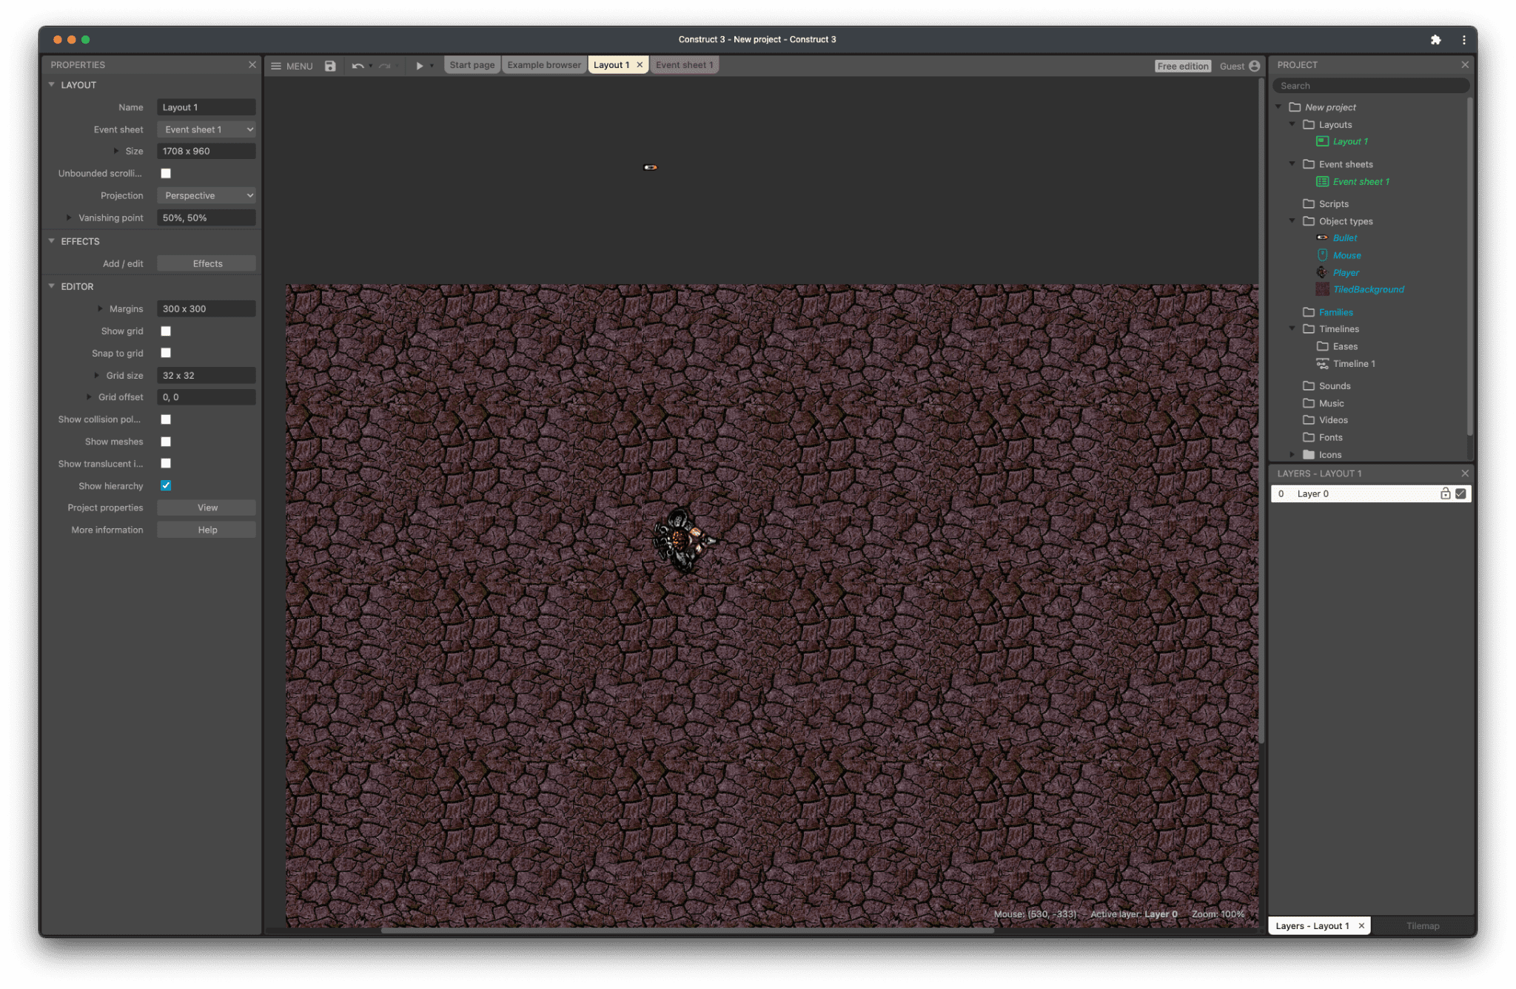Click the Event sheet 1 dropdown selector
1516x989 pixels.
point(207,129)
